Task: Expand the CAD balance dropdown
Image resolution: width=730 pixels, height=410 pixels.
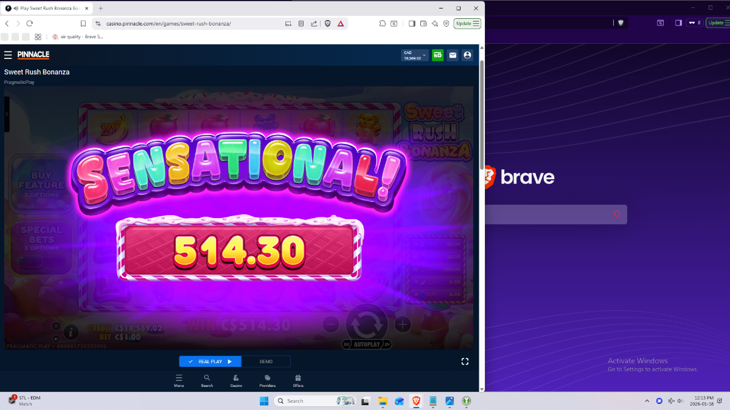Action: [x=424, y=55]
